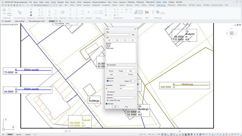Open the Alignment tool icon

63,12
